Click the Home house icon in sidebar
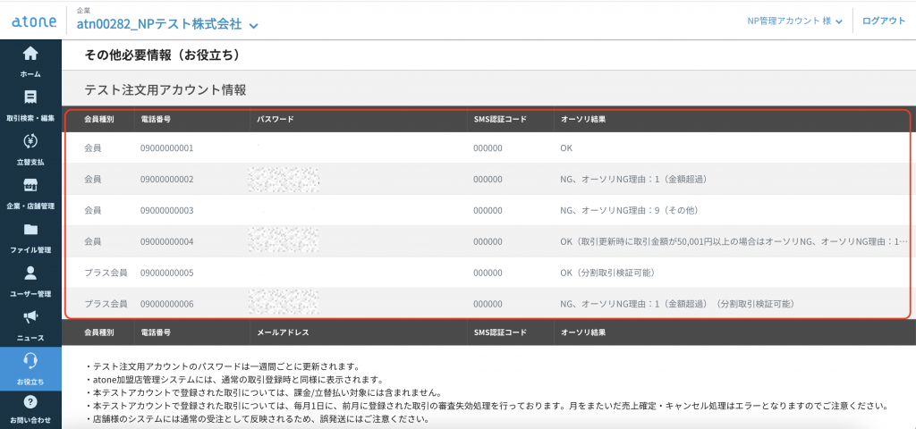The width and height of the screenshot is (916, 429). tap(30, 53)
